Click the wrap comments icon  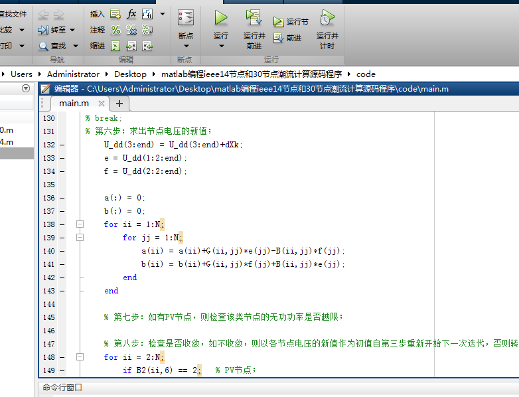click(147, 30)
